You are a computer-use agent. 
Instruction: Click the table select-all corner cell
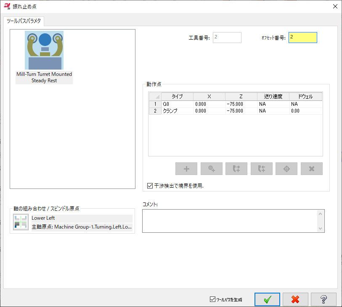(x=155, y=97)
